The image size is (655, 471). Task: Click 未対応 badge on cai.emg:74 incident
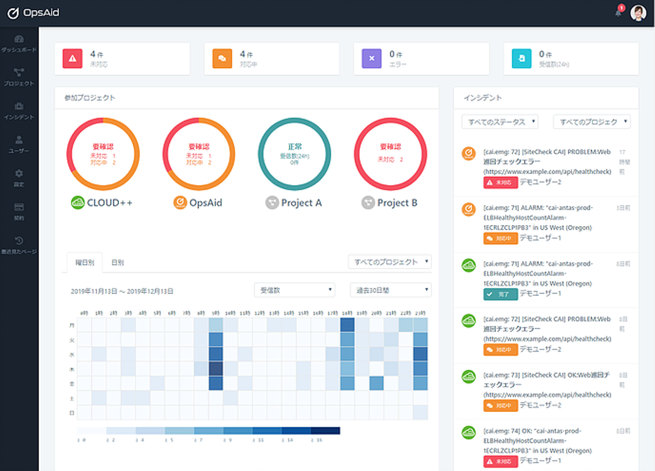(x=500, y=461)
